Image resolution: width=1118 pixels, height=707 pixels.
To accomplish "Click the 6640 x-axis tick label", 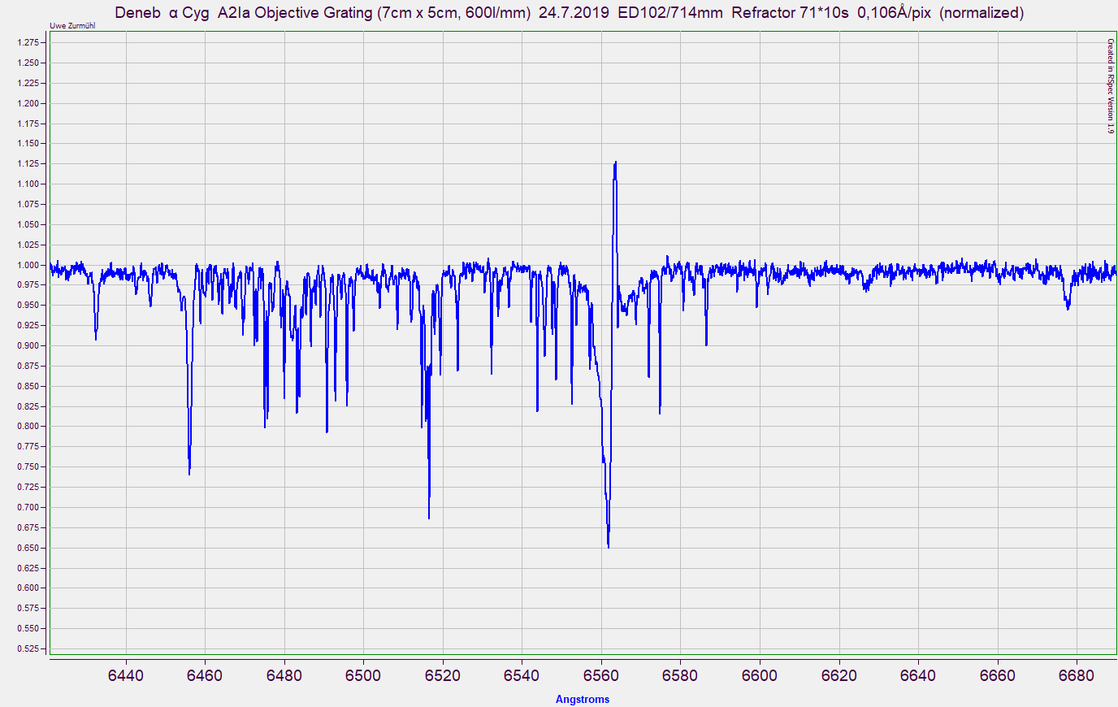I will pos(917,676).
